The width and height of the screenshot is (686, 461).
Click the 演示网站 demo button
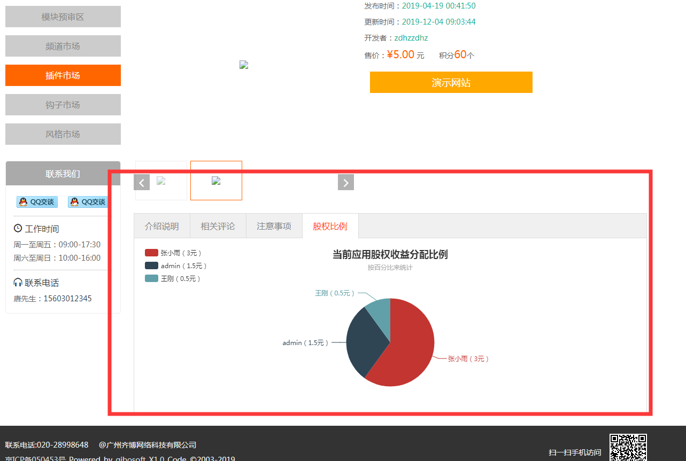(451, 82)
